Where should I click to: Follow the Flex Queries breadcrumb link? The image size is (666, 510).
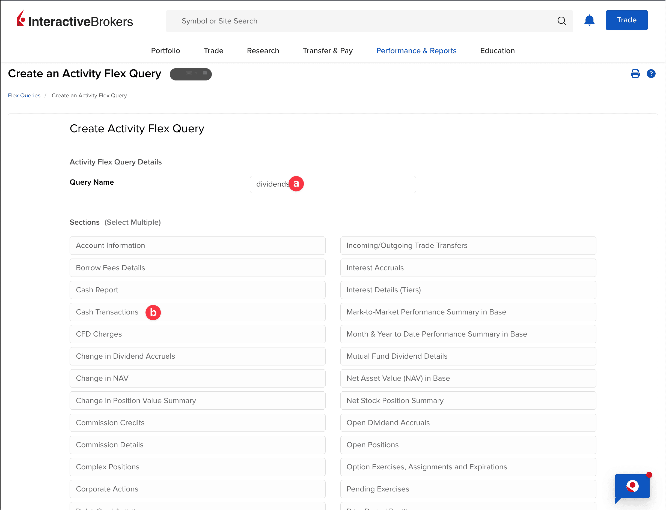(x=24, y=96)
